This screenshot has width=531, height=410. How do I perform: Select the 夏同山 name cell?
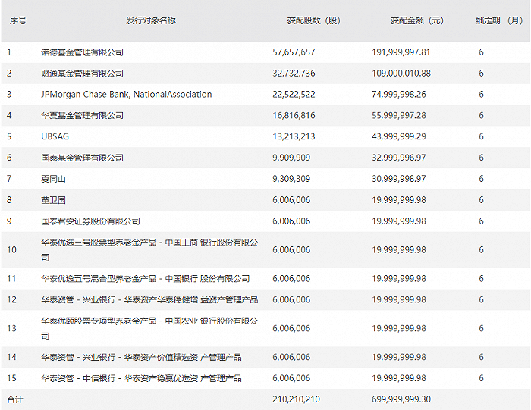[54, 179]
